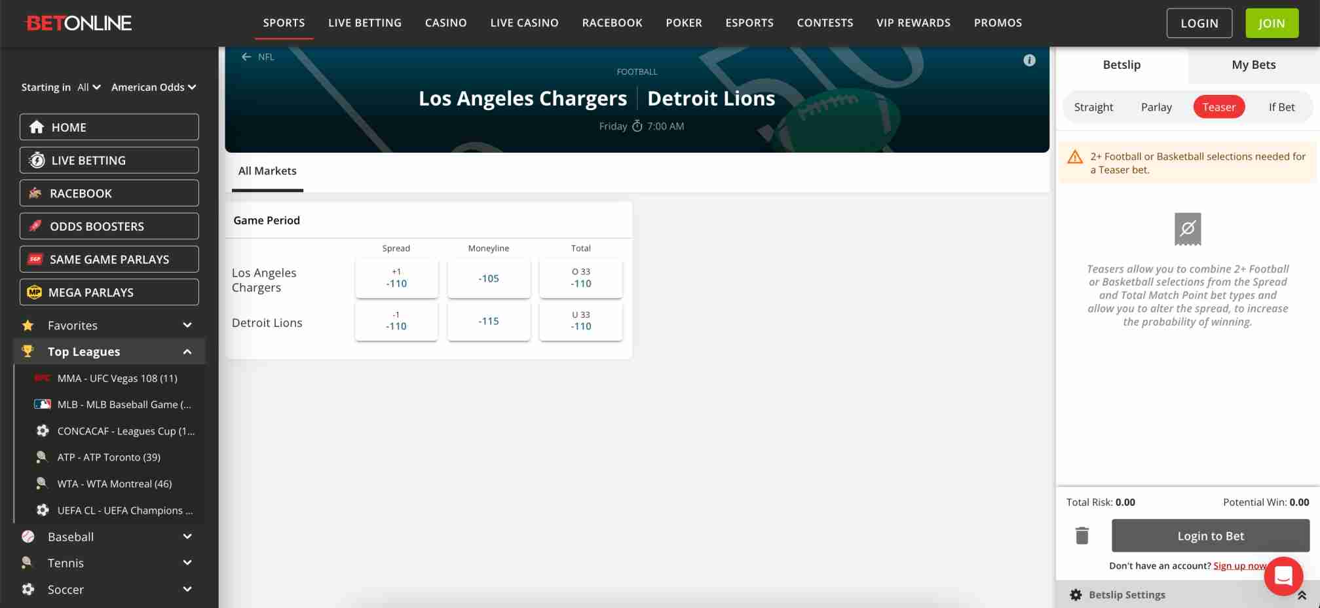Click the JOIN button
The height and width of the screenshot is (608, 1320).
tap(1271, 22)
